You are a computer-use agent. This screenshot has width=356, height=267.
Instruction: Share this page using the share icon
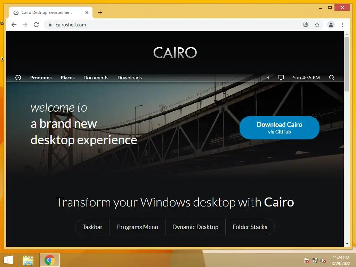tap(306, 25)
